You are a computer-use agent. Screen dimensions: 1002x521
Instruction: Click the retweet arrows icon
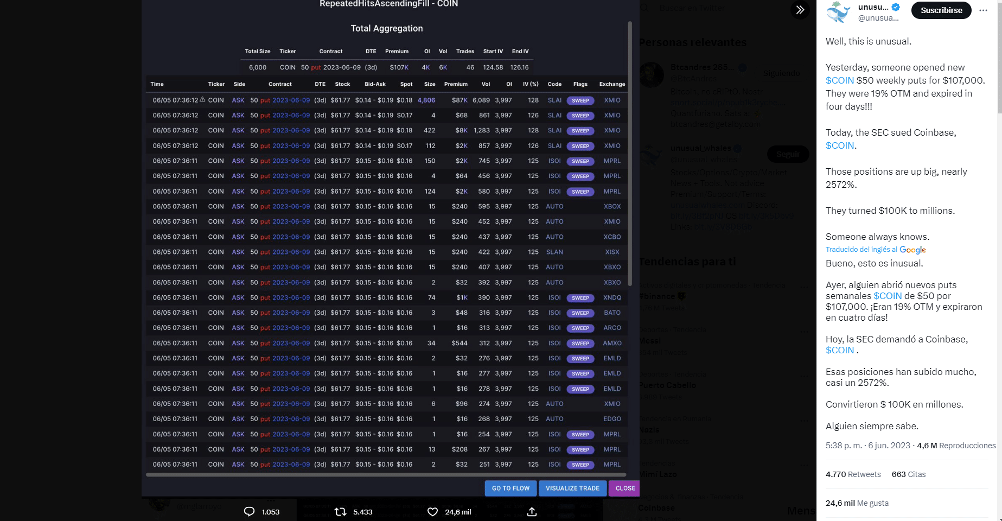click(340, 512)
